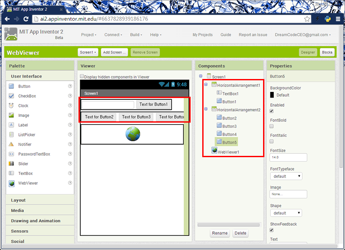
Task: Click the TextBox palette icon
Action: pyautogui.click(x=11, y=173)
